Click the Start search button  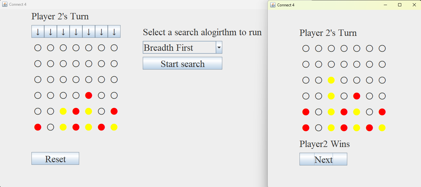(x=183, y=63)
